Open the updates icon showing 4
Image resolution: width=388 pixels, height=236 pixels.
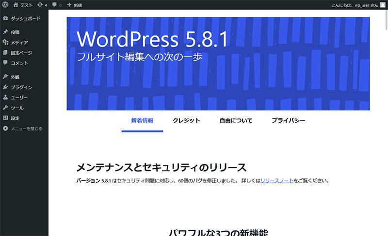[40, 5]
